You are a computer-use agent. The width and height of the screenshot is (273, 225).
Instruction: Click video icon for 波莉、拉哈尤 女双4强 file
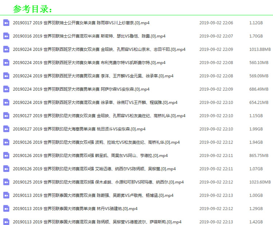coord(6,142)
